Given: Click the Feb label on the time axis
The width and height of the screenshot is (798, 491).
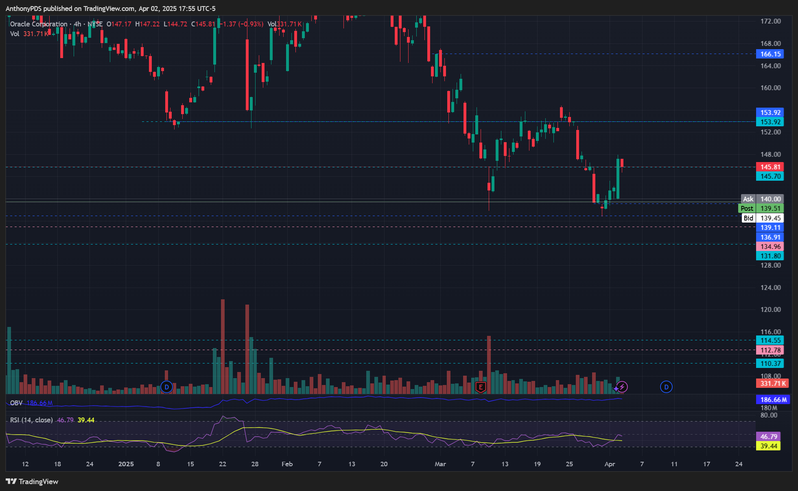Looking at the screenshot, I should 287,464.
